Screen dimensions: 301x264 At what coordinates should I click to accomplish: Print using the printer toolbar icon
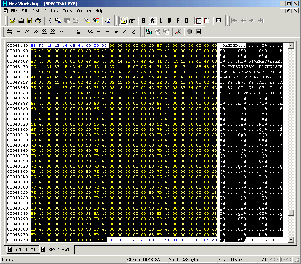[37, 20]
